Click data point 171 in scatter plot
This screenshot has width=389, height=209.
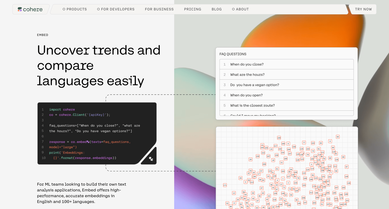tap(225, 185)
